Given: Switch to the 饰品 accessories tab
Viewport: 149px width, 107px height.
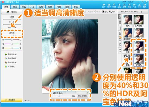Looking at the screenshot, I should 24,7.
